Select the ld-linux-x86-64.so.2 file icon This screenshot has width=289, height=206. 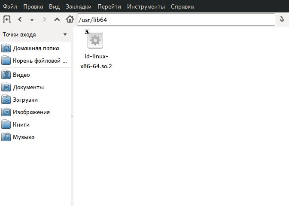pos(95,40)
